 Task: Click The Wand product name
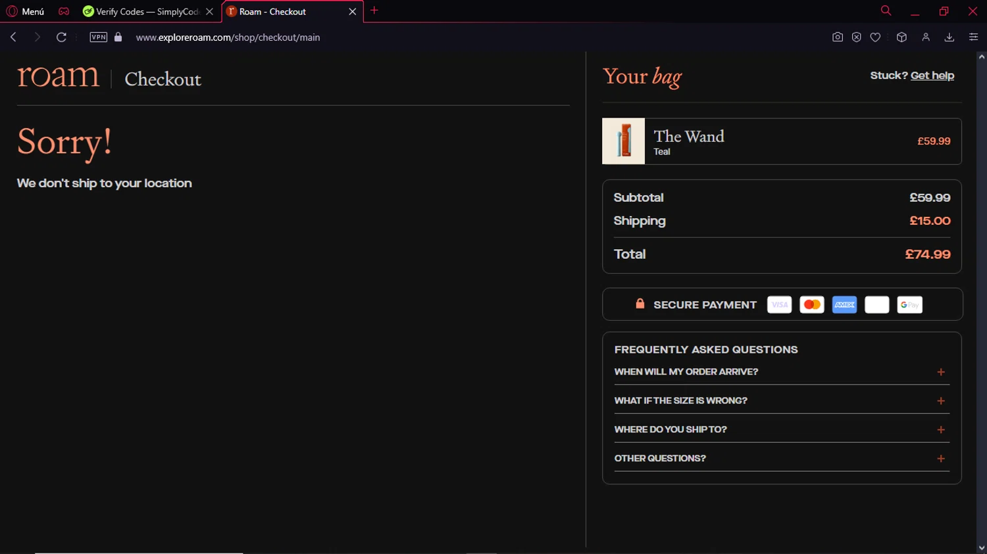[x=689, y=136]
